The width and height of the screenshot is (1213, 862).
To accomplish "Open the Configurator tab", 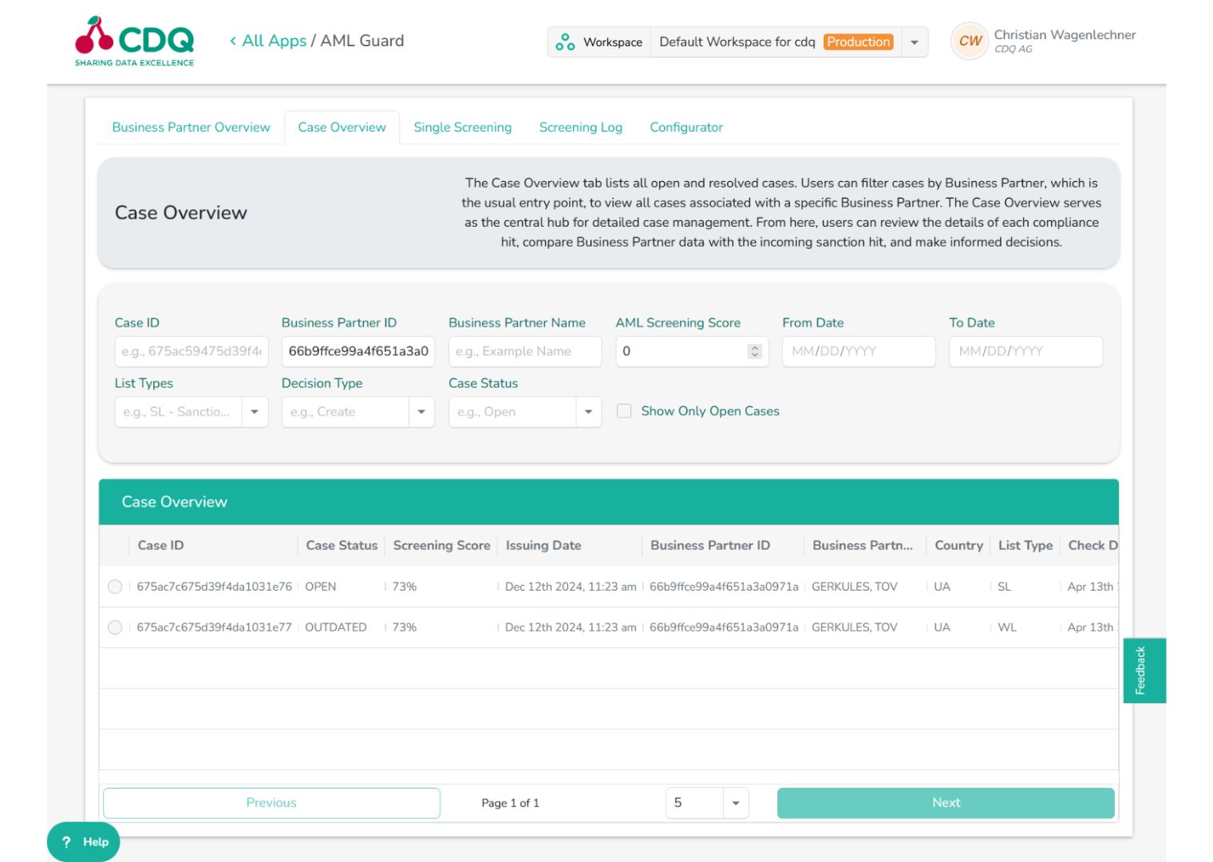I will (x=686, y=127).
